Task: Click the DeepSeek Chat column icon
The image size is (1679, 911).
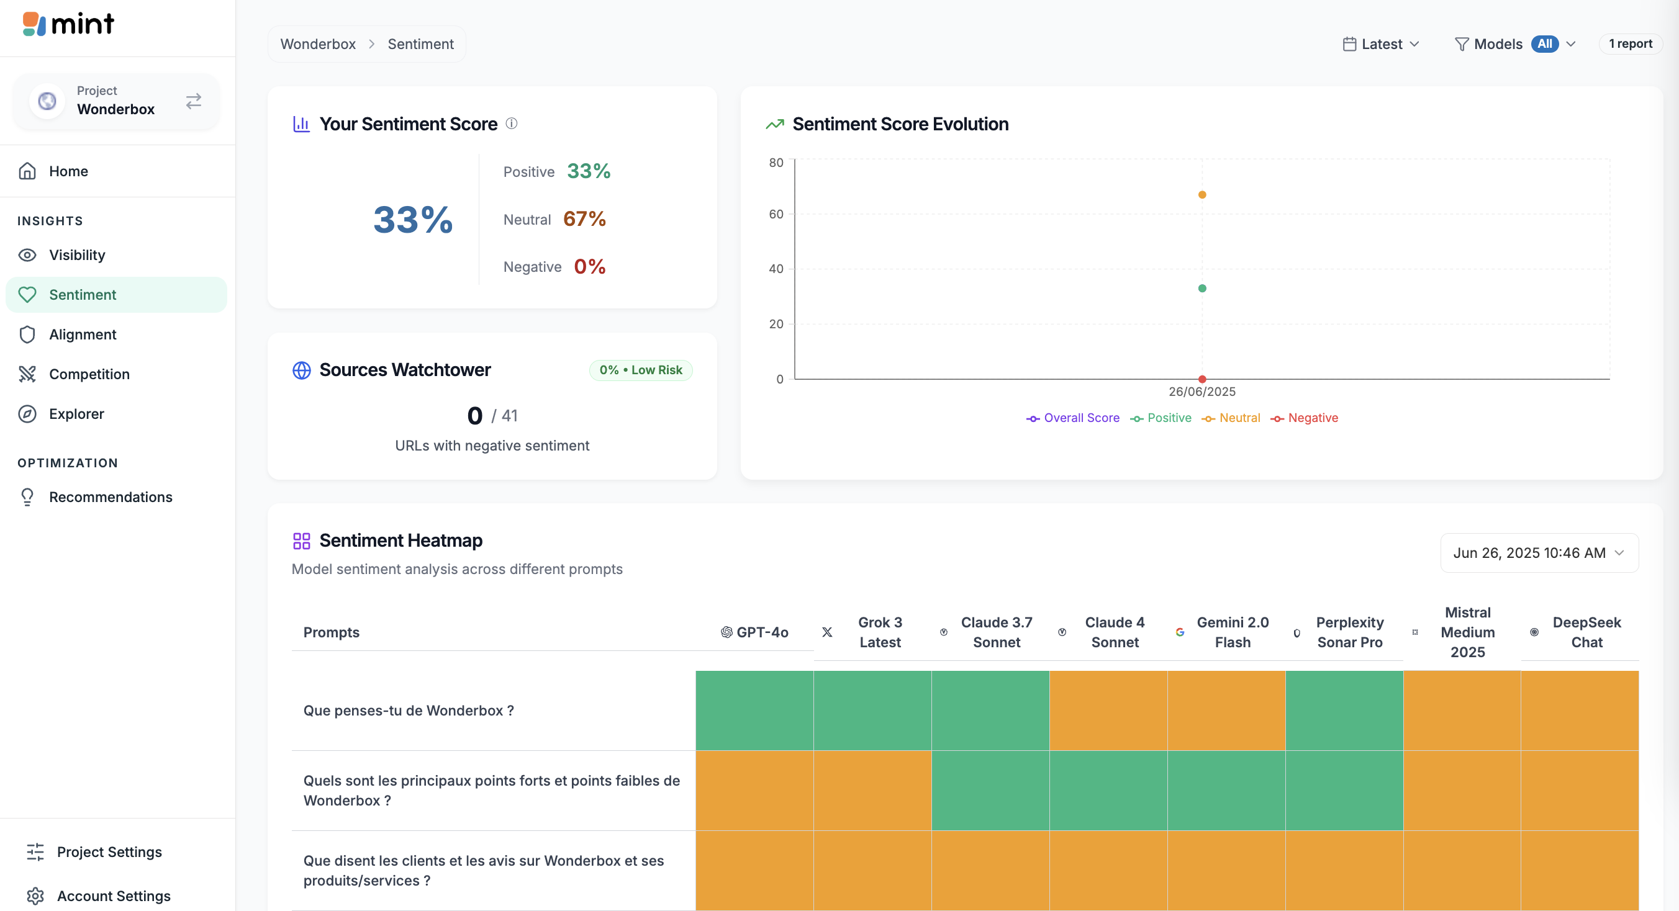Action: tap(1534, 632)
